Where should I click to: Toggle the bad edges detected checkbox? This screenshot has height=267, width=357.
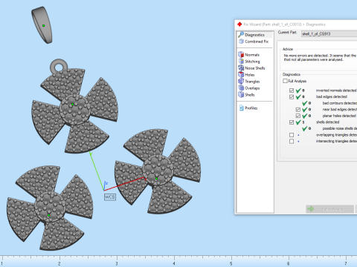(292, 96)
